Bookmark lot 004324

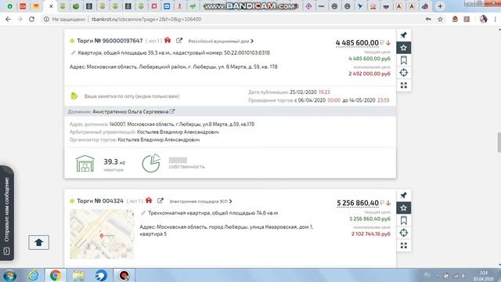(x=404, y=220)
